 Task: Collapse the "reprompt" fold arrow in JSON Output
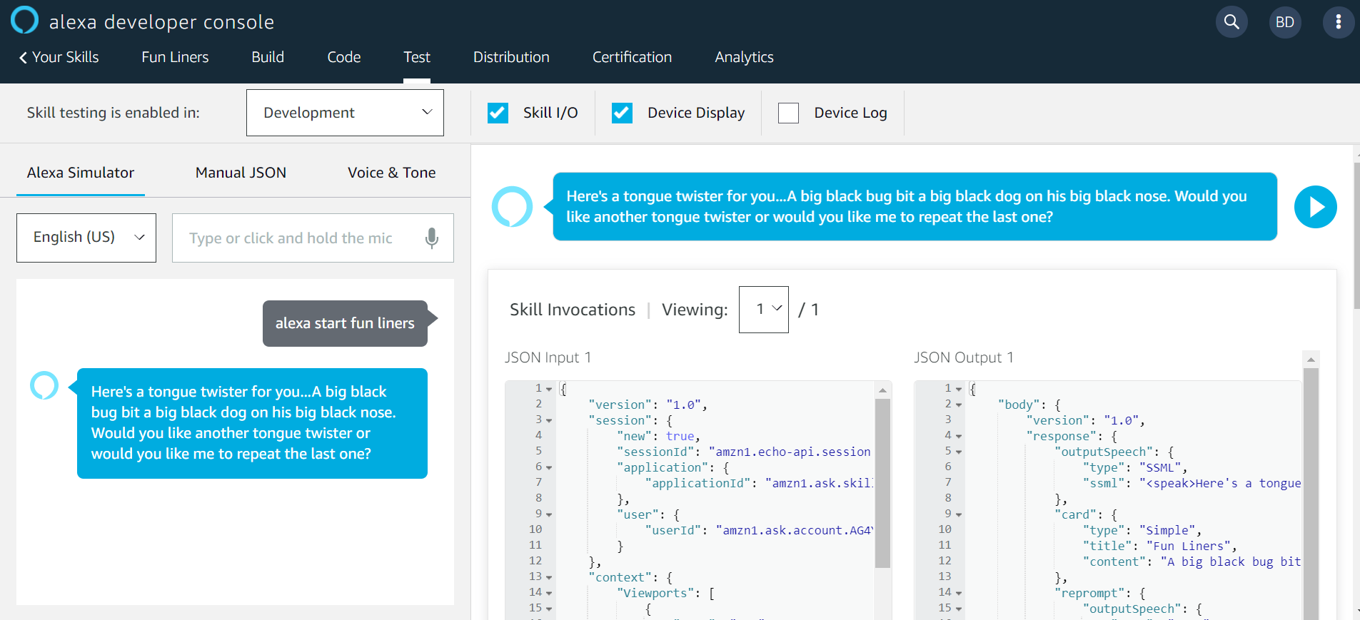point(959,594)
